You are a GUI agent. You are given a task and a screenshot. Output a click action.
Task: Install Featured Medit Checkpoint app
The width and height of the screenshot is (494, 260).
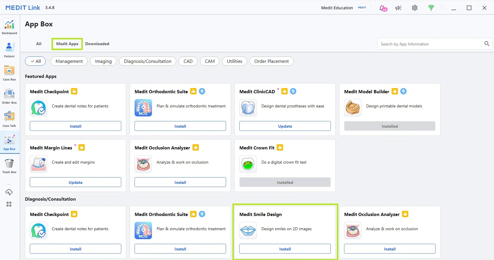(76, 126)
